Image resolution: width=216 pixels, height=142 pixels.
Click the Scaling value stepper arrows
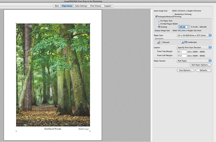pyautogui.click(x=189, y=27)
